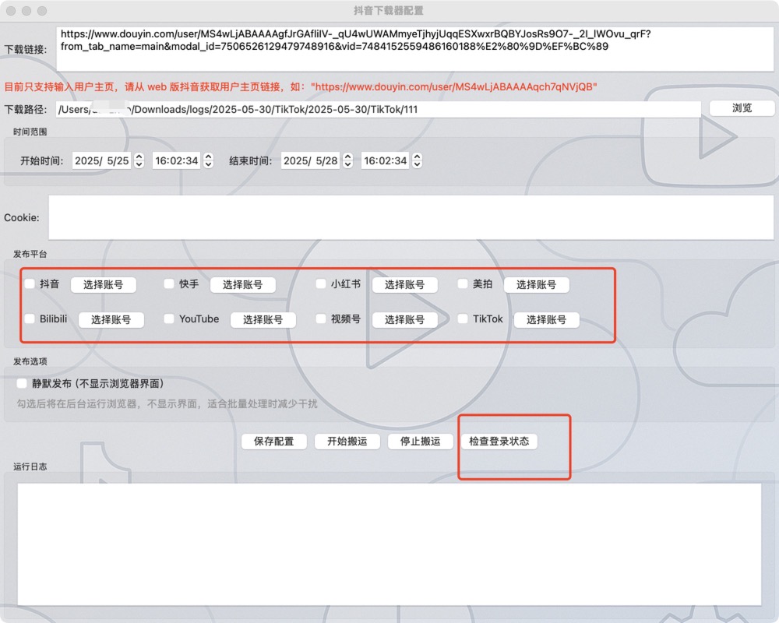Open 选择账号 next to 视频号
779x623 pixels.
tap(404, 319)
